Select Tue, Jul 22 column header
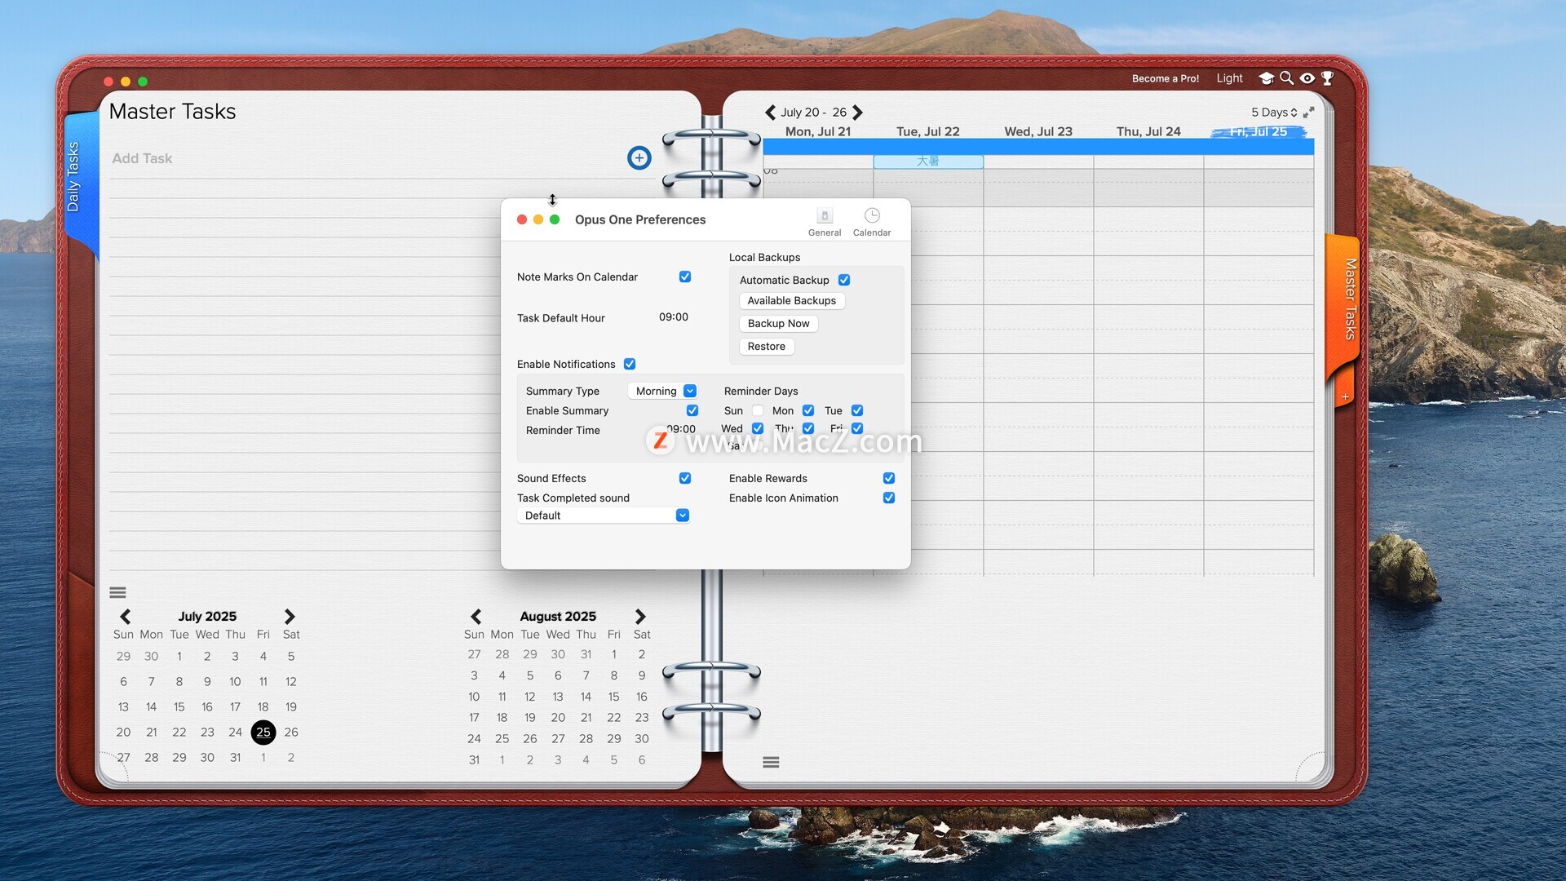Screen dimensions: 1566x881 click(928, 132)
